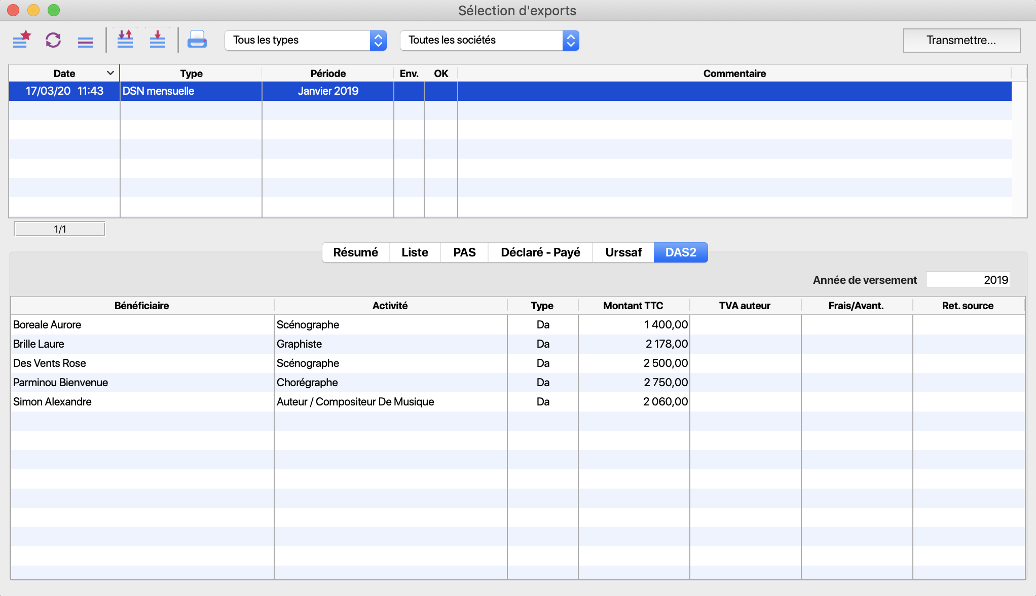Click the refresh arrows icon
Image resolution: width=1036 pixels, height=596 pixels.
point(53,40)
